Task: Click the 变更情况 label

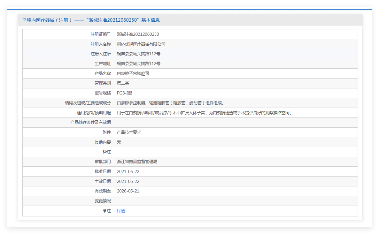Action: click(103, 201)
